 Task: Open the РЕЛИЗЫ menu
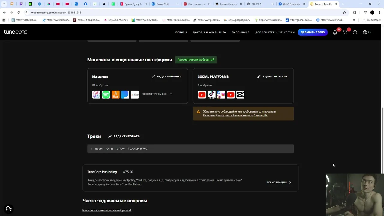click(x=181, y=32)
